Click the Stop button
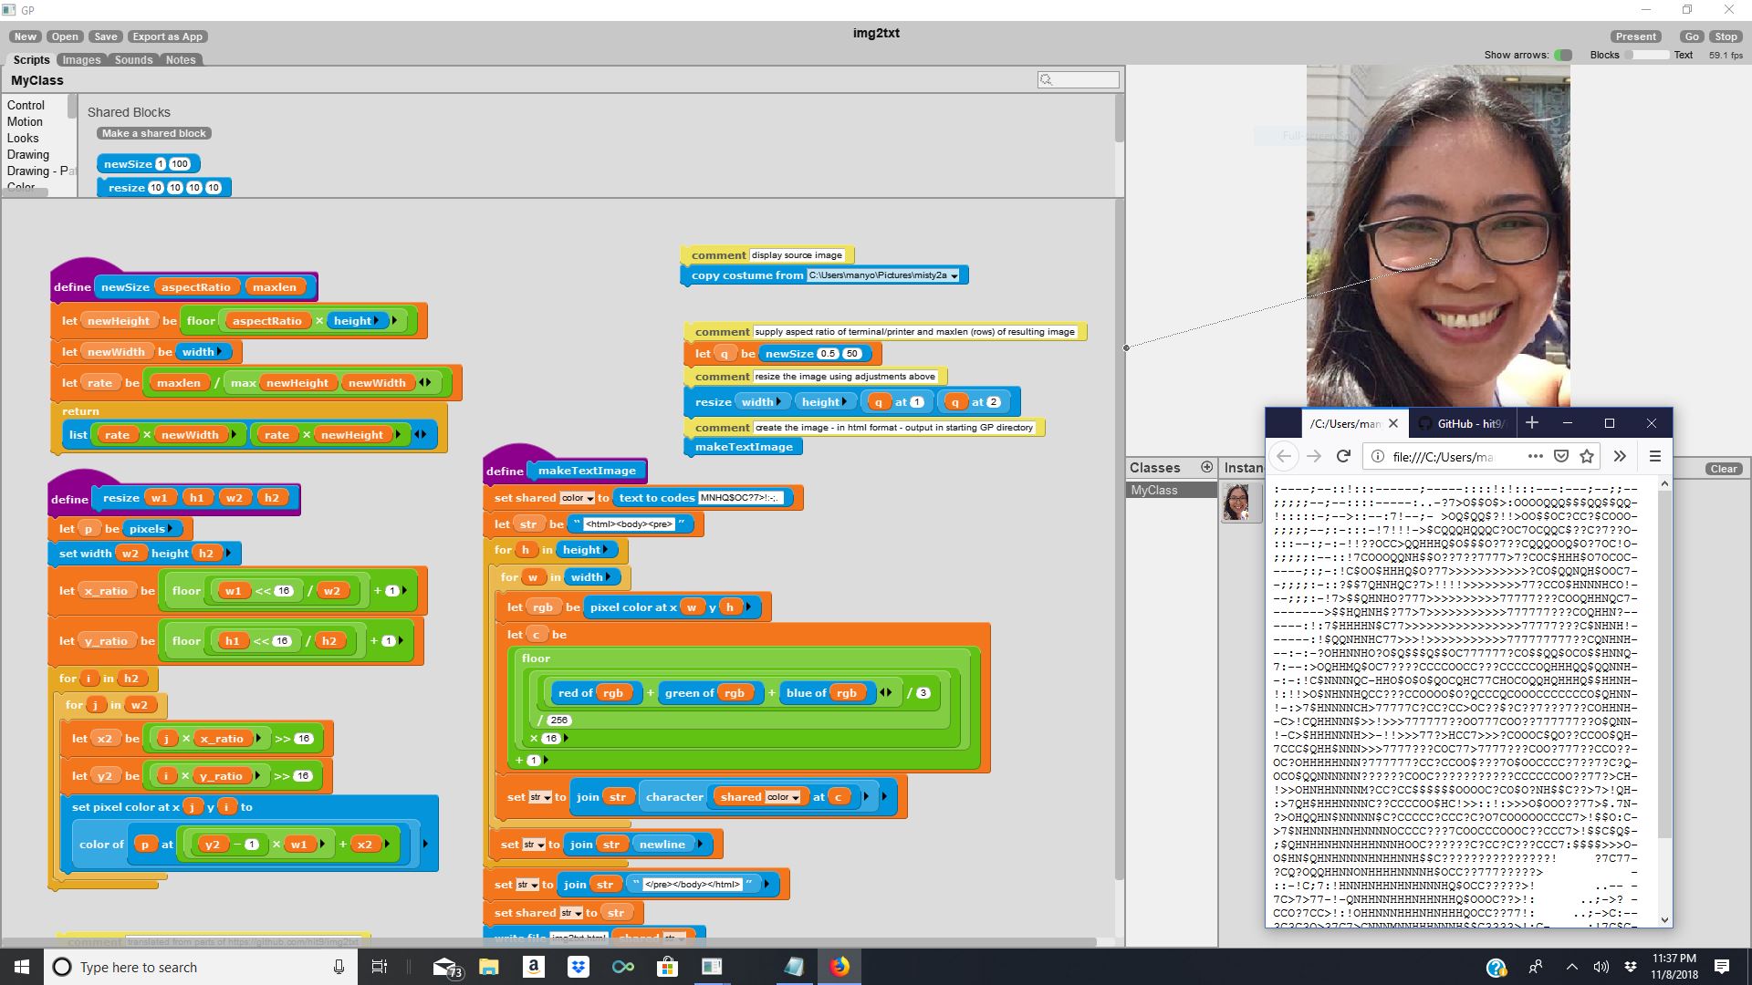Image resolution: width=1752 pixels, height=985 pixels. click(1726, 36)
